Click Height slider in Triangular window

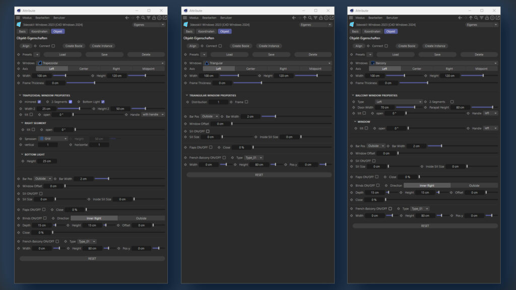pyautogui.click(x=313, y=76)
